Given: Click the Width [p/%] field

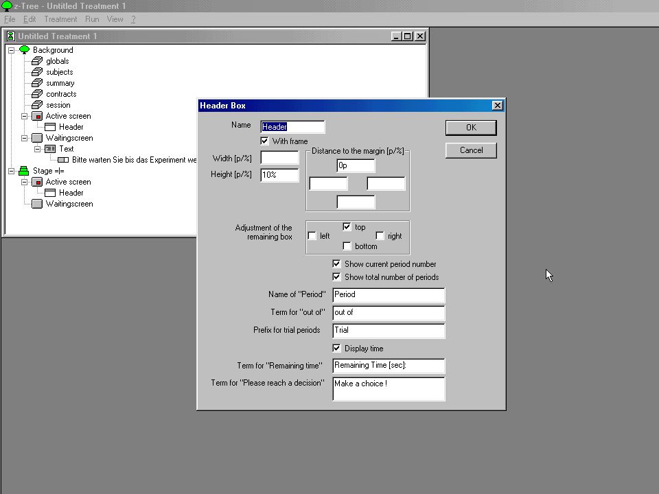Looking at the screenshot, I should pos(279,158).
